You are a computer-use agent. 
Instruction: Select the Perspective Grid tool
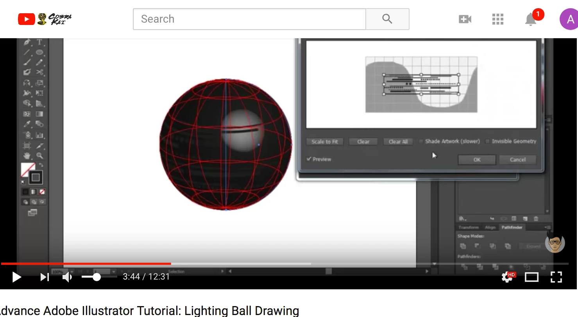(39, 103)
